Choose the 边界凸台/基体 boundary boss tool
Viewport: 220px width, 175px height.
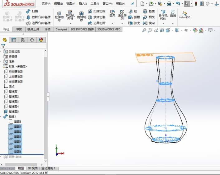coord(38,23)
